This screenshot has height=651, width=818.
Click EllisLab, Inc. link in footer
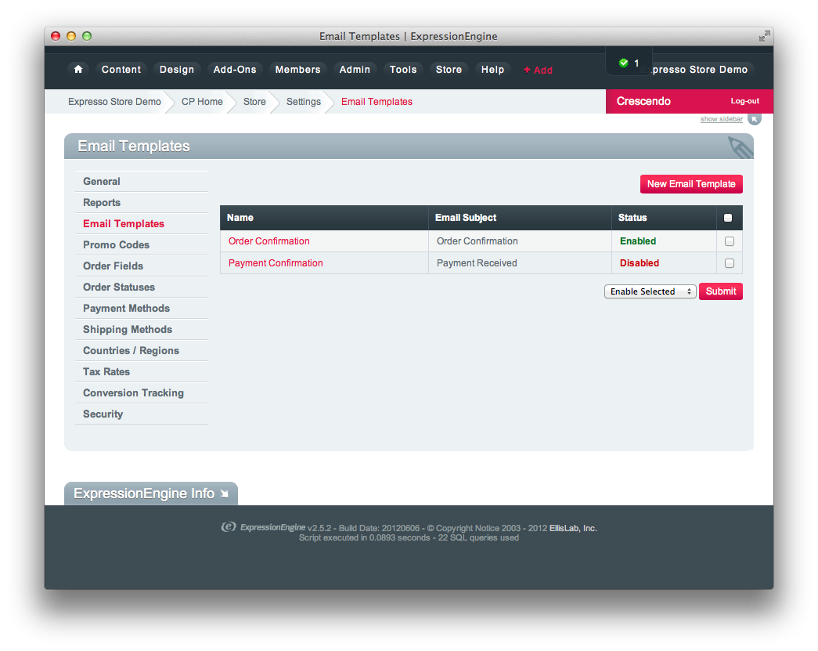point(573,528)
